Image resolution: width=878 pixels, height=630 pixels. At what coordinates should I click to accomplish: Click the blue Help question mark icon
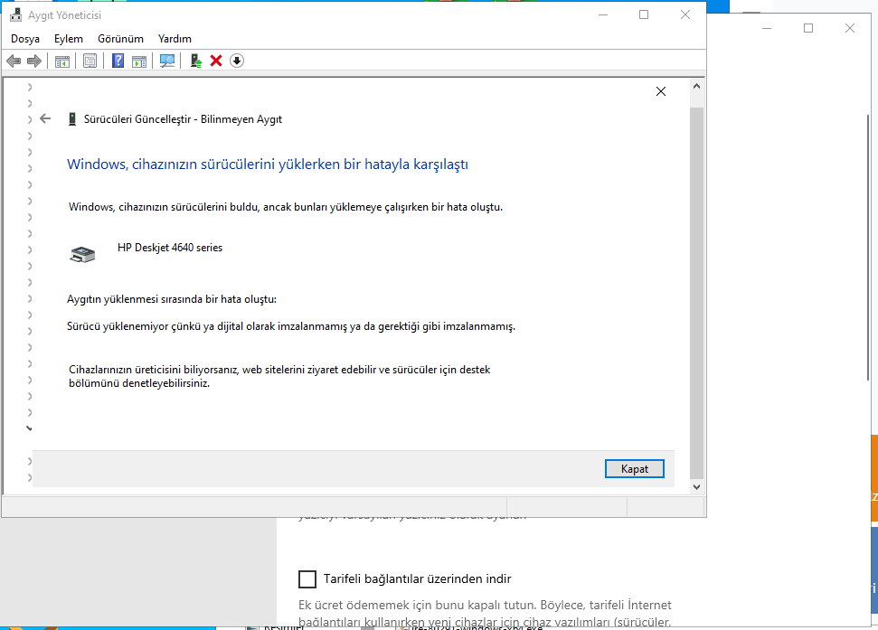[118, 61]
